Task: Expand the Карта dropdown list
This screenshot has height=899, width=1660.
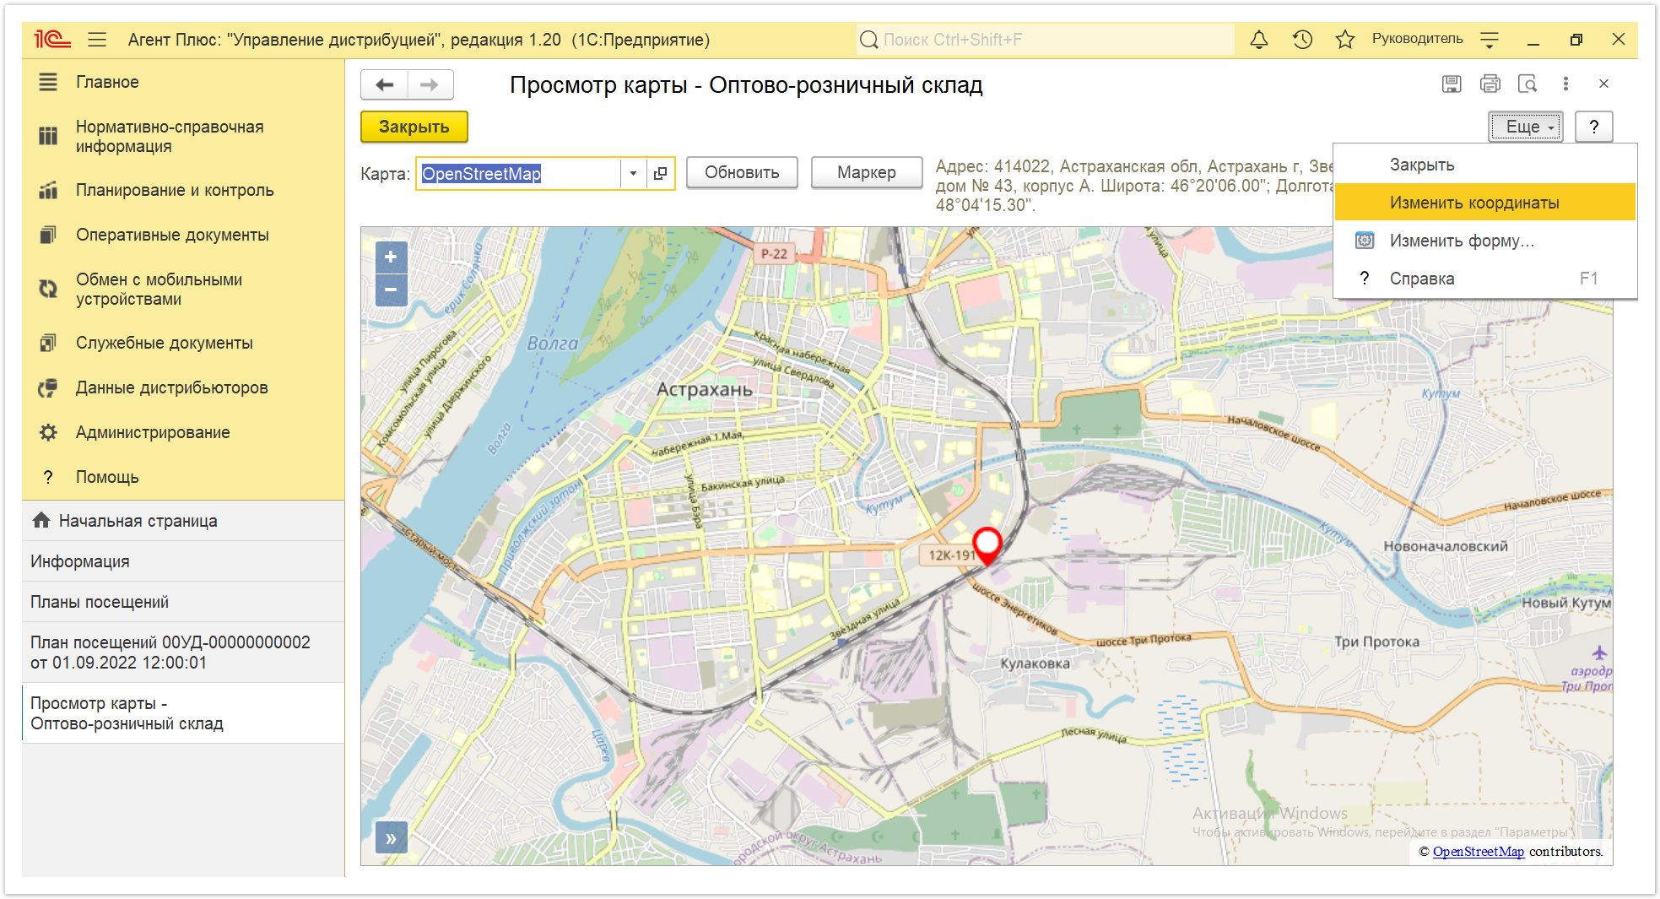Action: pos(633,173)
